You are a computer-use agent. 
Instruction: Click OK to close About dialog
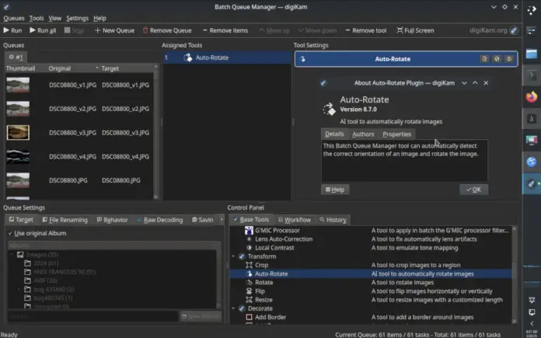pyautogui.click(x=473, y=190)
